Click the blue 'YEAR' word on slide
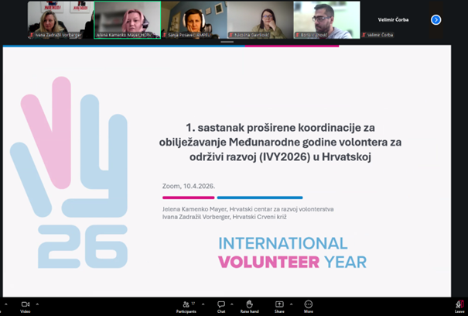 [x=345, y=262]
